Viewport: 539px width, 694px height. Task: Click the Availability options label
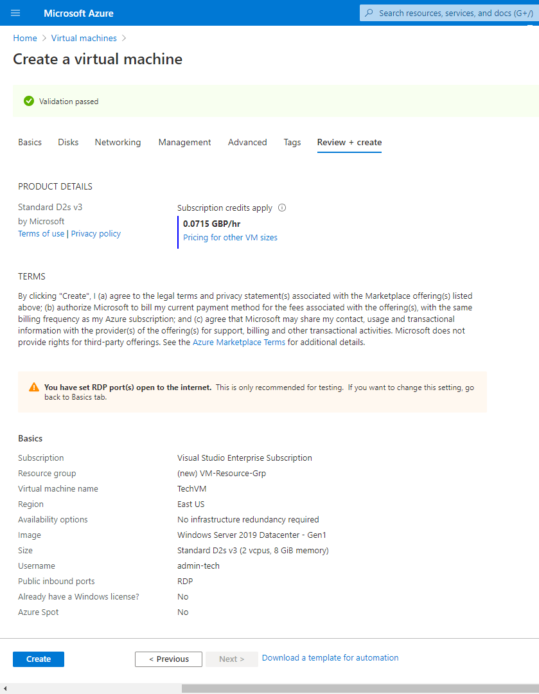tap(53, 519)
